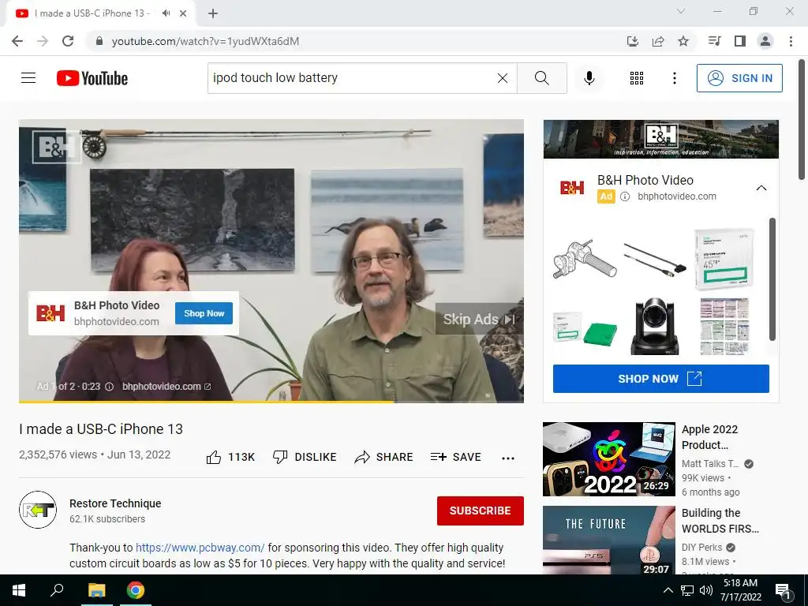The height and width of the screenshot is (606, 808).
Task: Click ad info icon next to bhphotovideo.com
Action: pyautogui.click(x=625, y=196)
